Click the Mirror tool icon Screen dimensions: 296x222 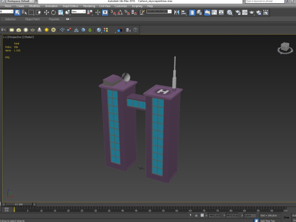tap(176, 12)
